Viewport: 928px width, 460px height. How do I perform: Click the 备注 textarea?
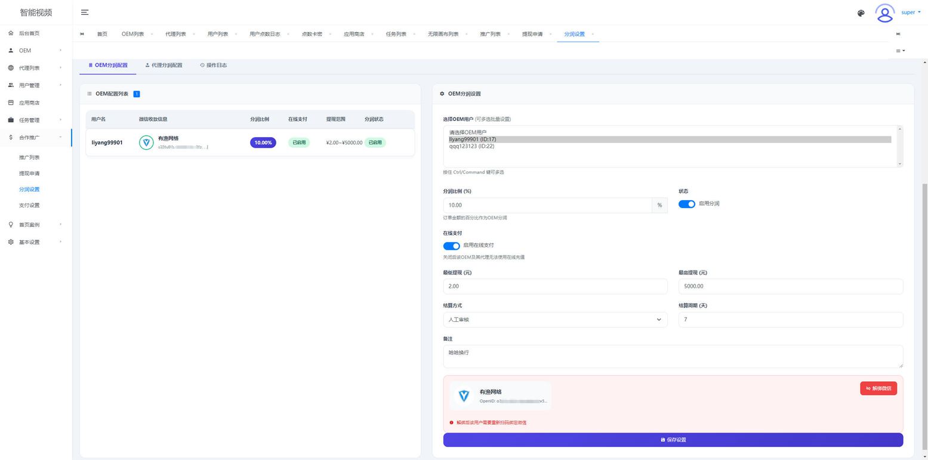(x=673, y=356)
